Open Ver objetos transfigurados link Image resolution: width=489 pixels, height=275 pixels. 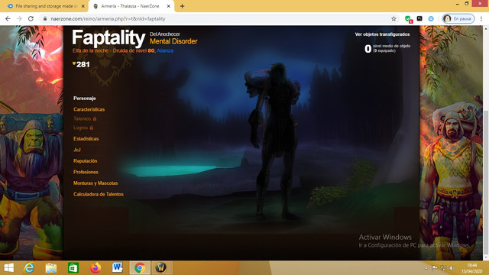click(x=382, y=34)
